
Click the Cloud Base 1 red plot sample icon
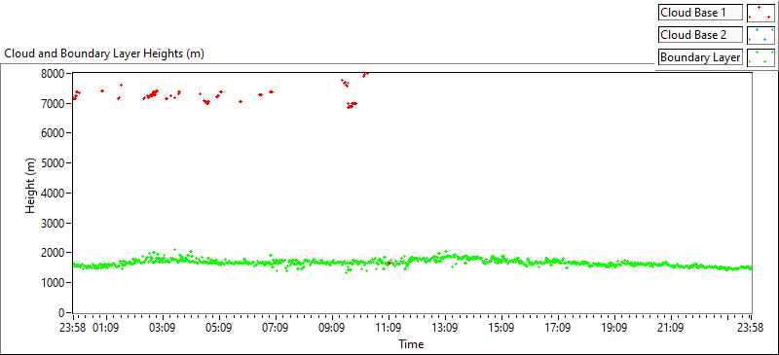pos(760,13)
